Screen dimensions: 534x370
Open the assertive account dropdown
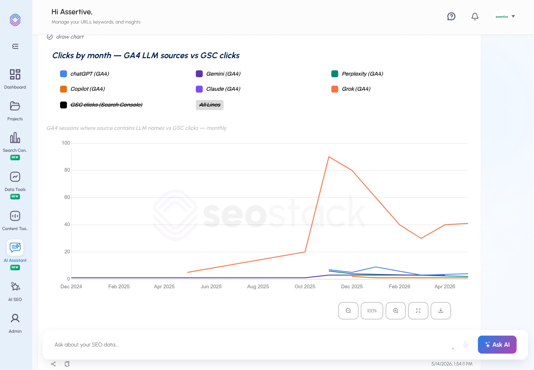[513, 16]
